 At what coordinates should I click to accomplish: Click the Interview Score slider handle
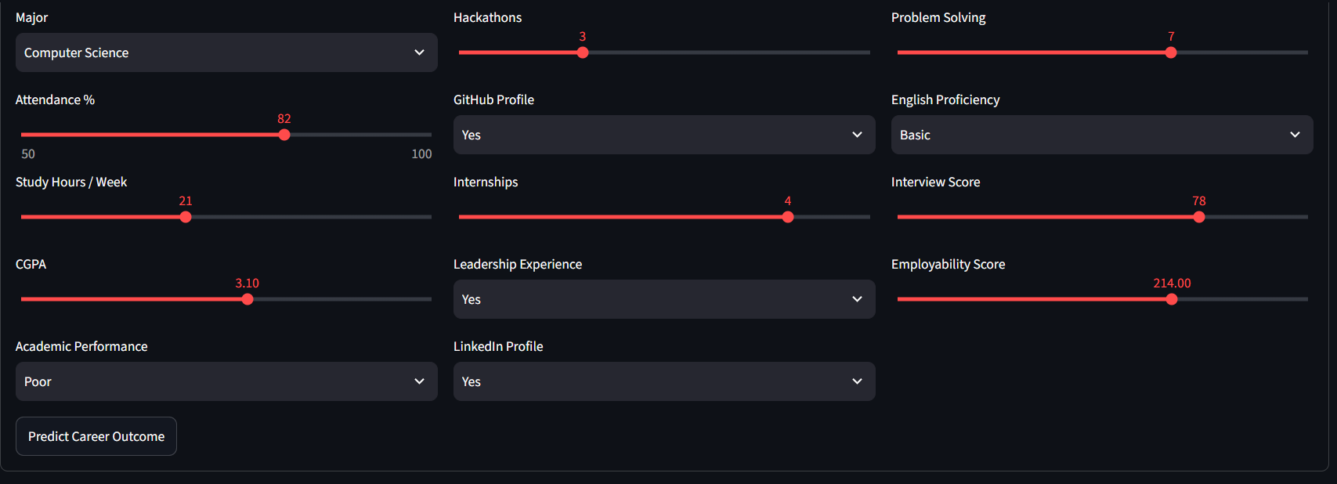tap(1199, 217)
